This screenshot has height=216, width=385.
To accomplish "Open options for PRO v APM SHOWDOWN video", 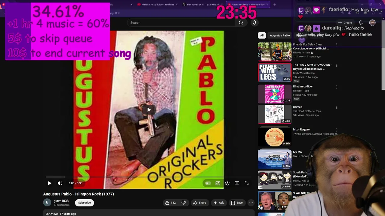I will pyautogui.click(x=337, y=65).
